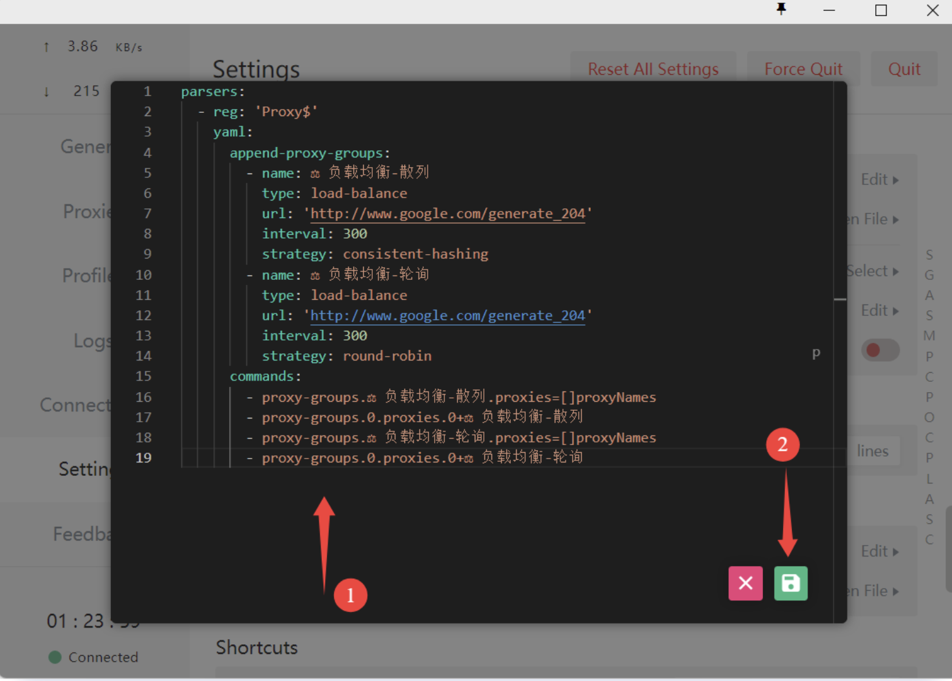Click line number 15 in the gutter
Screen dimensions: 952x681
tap(143, 376)
